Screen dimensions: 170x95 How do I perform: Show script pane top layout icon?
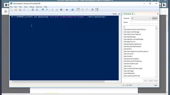pos(78,10)
